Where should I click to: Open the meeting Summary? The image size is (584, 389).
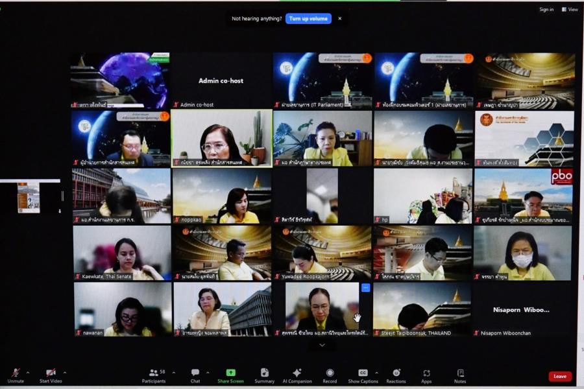click(x=264, y=375)
